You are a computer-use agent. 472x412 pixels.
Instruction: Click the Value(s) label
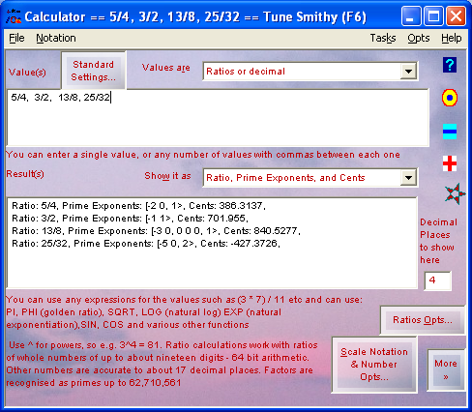[27, 73]
